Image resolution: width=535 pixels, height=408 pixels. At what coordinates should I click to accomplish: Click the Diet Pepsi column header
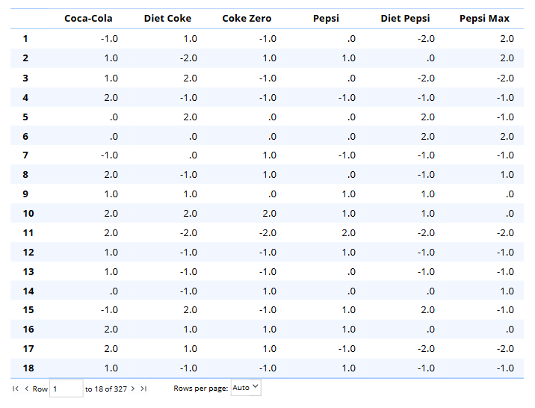tap(405, 19)
